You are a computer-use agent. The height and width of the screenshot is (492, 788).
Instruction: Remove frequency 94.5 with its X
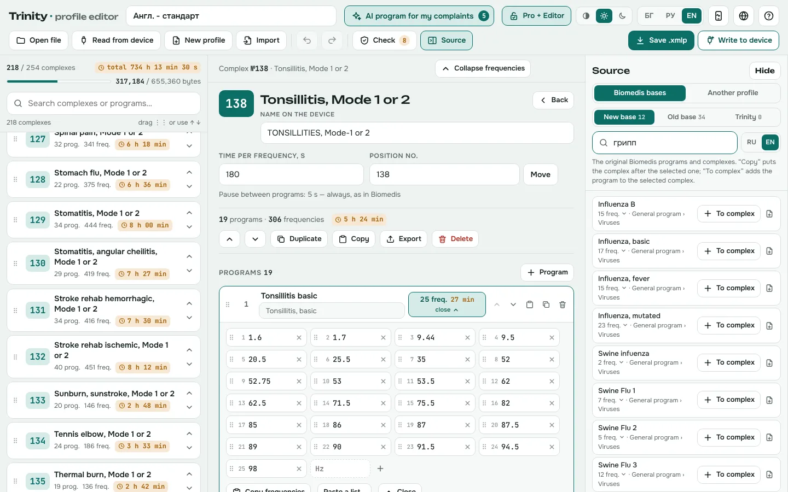[552, 447]
